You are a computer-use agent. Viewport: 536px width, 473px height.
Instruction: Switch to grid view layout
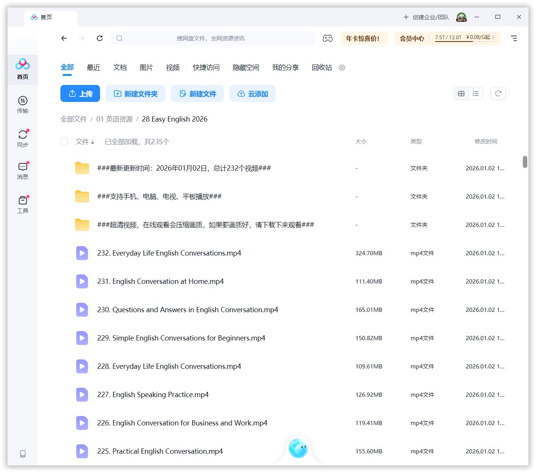[x=461, y=94]
